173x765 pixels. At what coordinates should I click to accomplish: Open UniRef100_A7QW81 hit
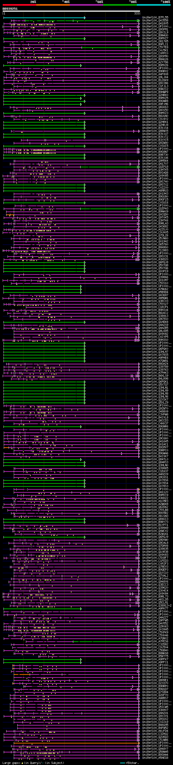coord(155,361)
